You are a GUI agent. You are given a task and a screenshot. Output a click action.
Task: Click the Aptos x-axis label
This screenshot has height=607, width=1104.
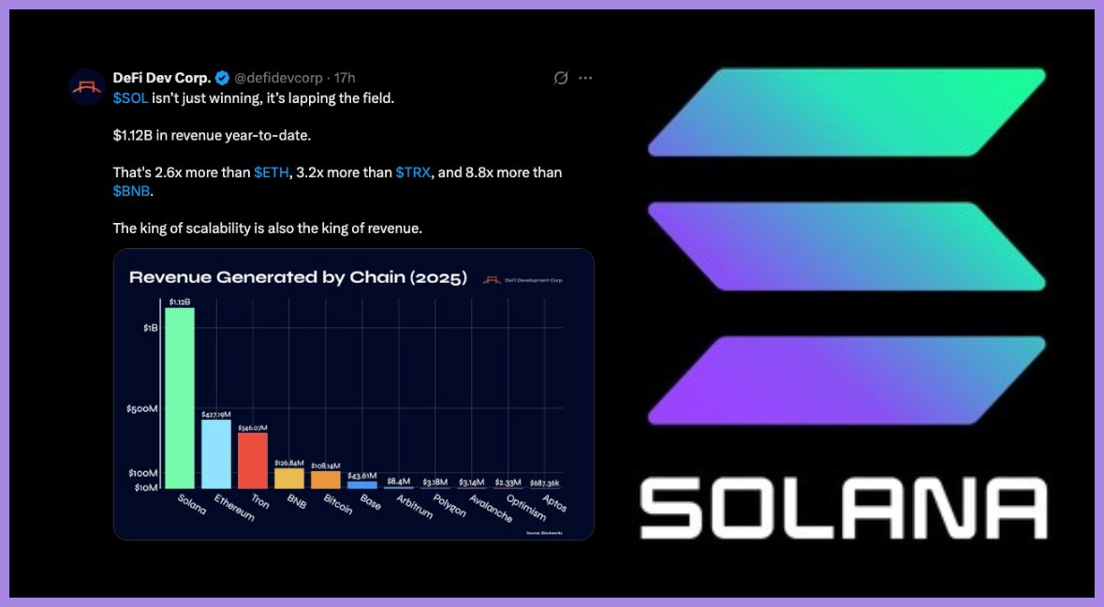(555, 503)
